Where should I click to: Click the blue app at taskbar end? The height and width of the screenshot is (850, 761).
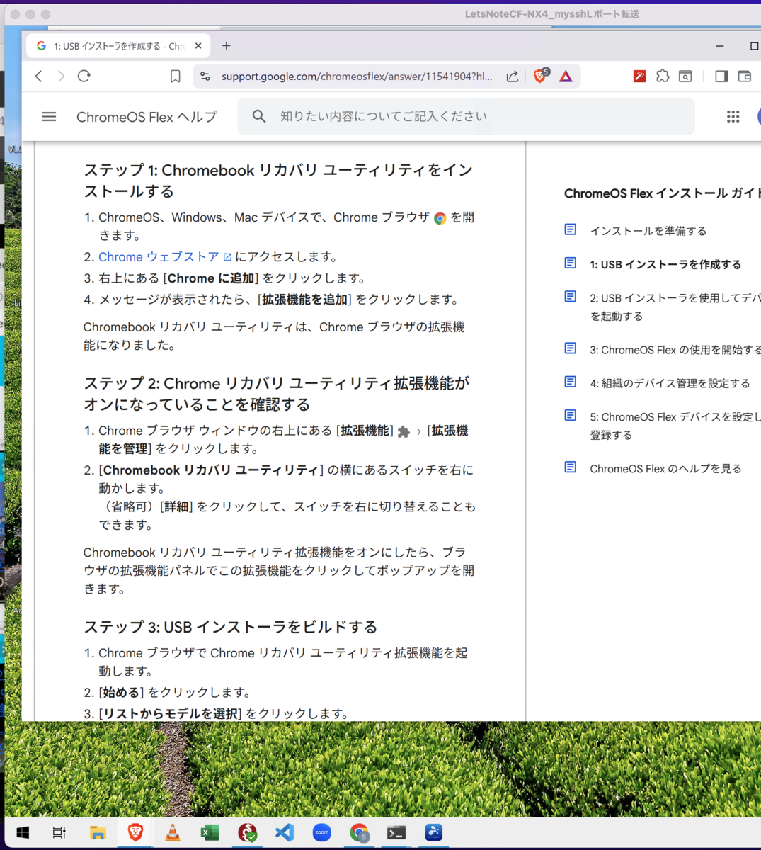point(434,832)
